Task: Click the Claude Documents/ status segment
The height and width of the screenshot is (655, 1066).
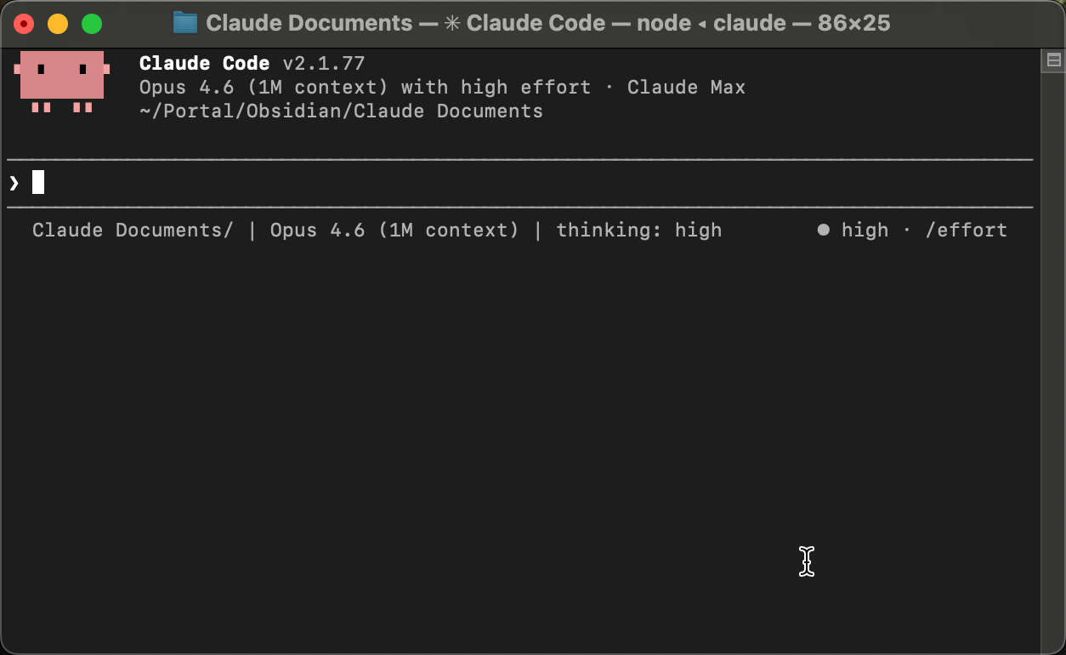Action: coord(133,230)
